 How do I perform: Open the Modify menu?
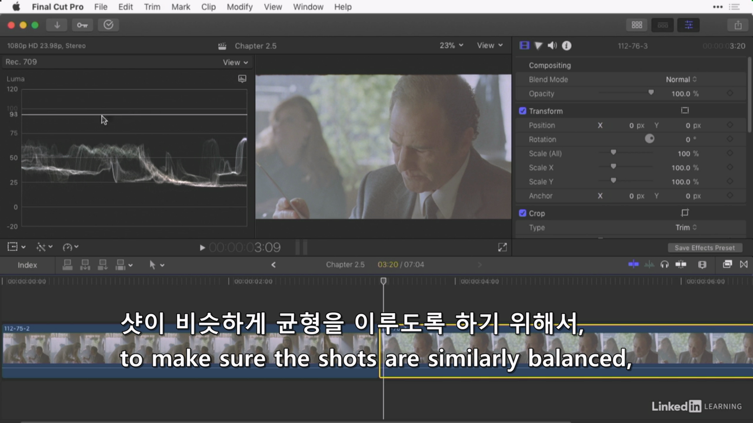click(239, 7)
